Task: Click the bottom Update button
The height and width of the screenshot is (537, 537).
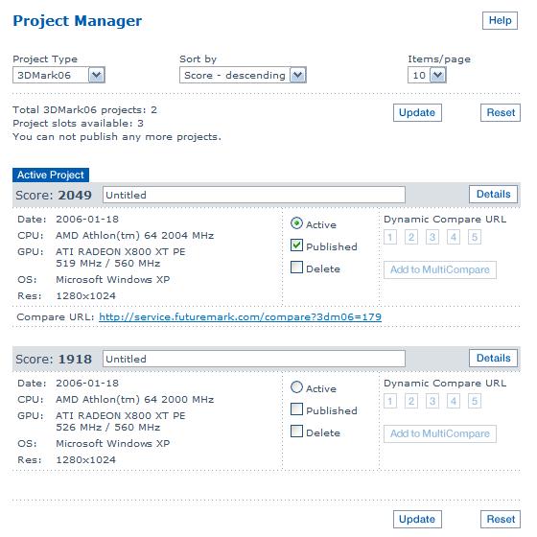Action: [417, 519]
